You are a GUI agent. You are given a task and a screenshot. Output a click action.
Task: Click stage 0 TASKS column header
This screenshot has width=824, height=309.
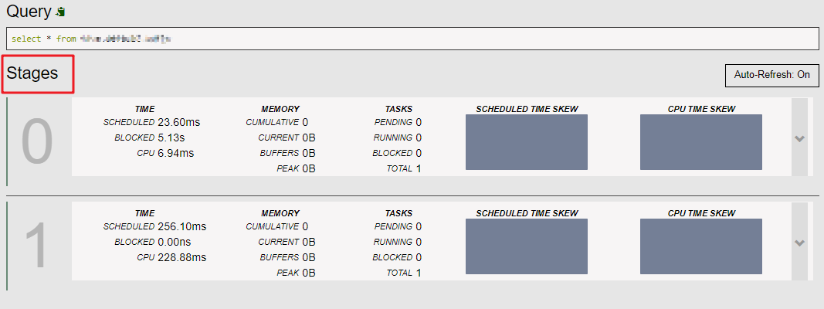[398, 109]
